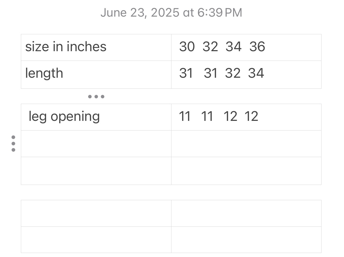344x257 pixels.
Task: Click top-left cell of the last empty table
Action: [x=96, y=213]
